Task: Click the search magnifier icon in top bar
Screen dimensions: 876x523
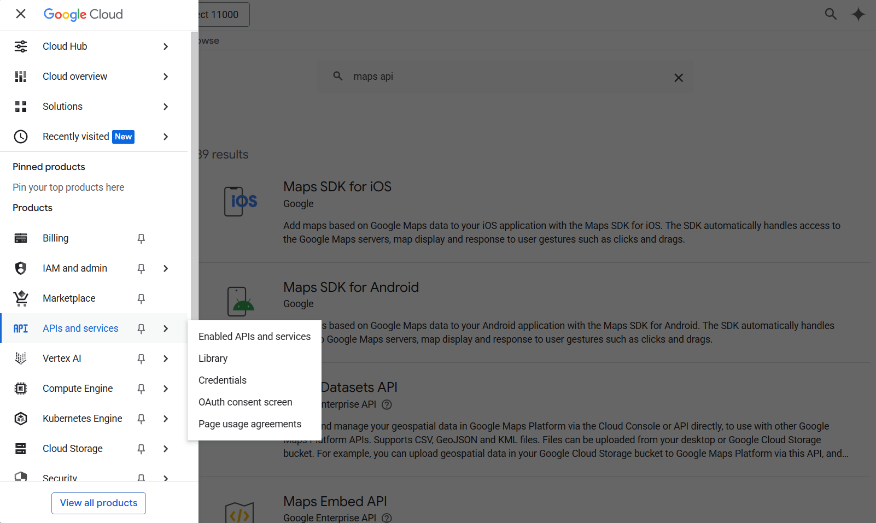Action: click(x=831, y=14)
